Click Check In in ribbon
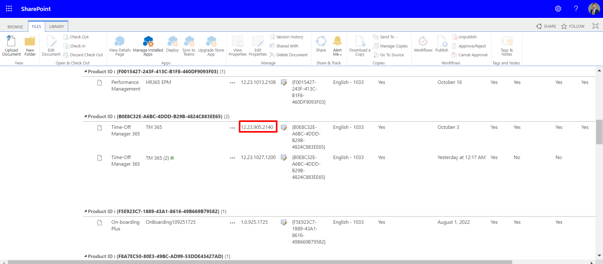603x264 pixels. 74,46
